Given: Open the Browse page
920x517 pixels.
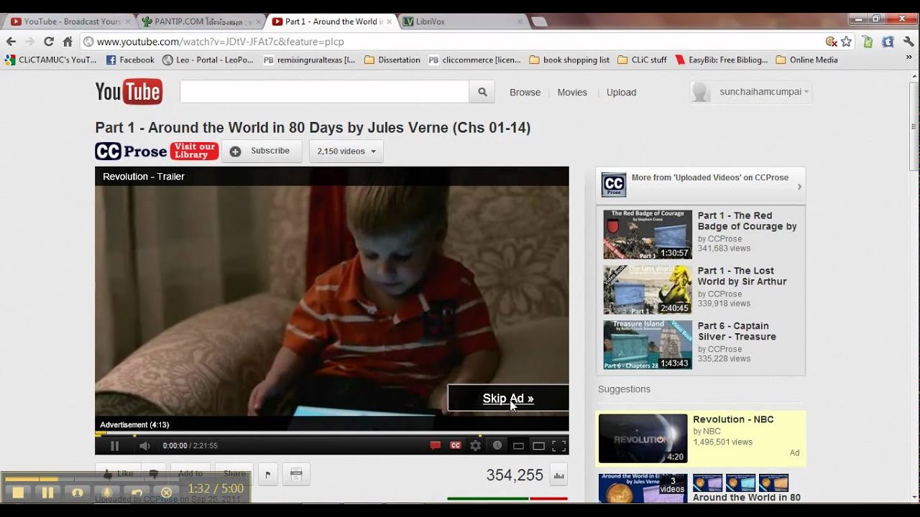Looking at the screenshot, I should click(525, 93).
